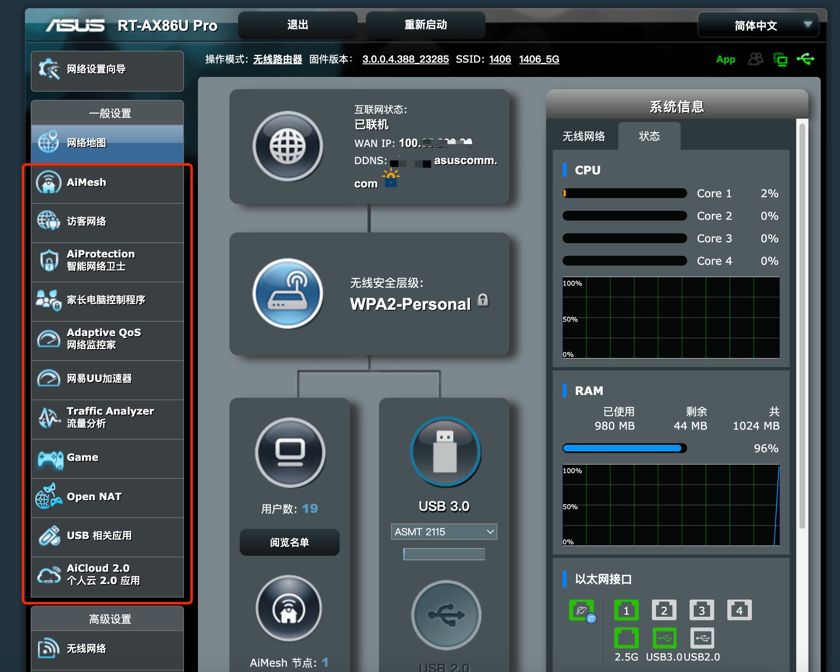Click the green App link
Screen dimensions: 840x672
point(726,60)
